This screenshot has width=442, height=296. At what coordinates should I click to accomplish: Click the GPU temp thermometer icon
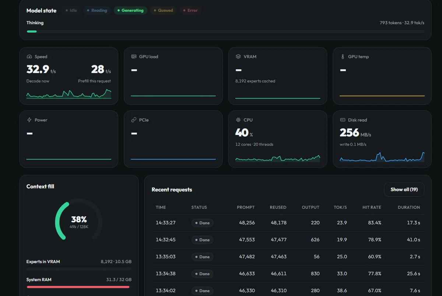point(343,57)
